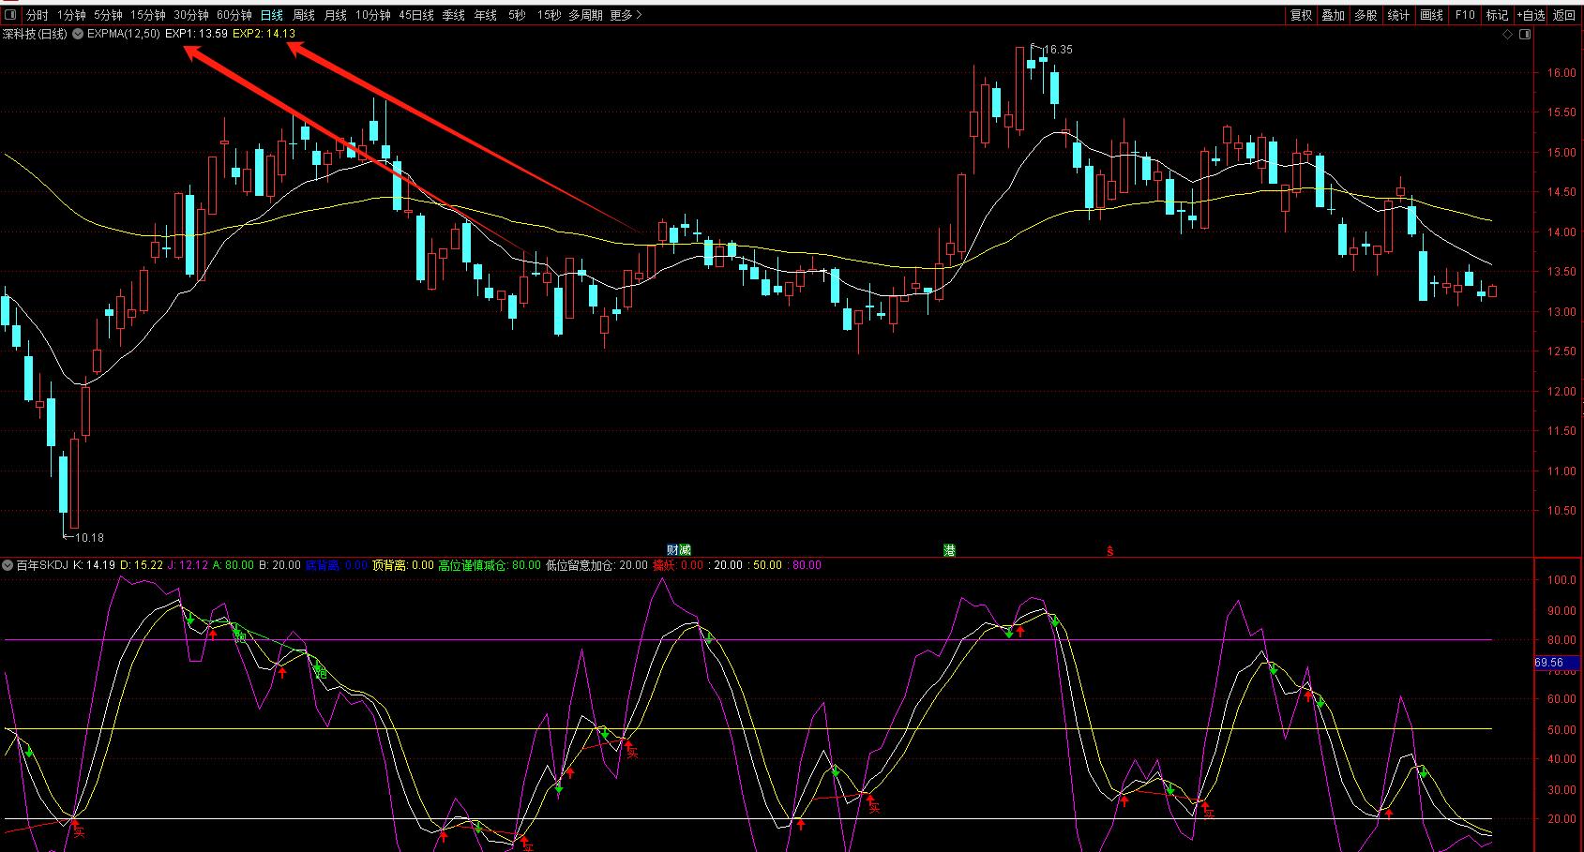Click the green 港 marker icon
The height and width of the screenshot is (852, 1584).
tap(949, 550)
